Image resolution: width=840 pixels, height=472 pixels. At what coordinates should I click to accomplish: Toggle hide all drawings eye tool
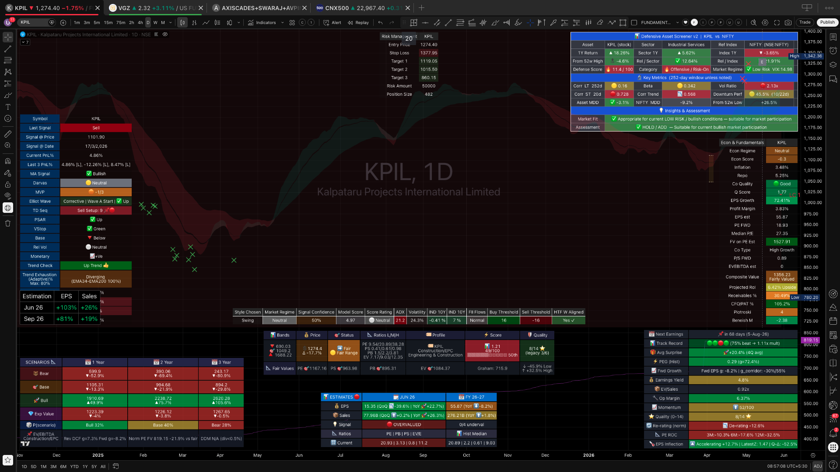click(8, 196)
